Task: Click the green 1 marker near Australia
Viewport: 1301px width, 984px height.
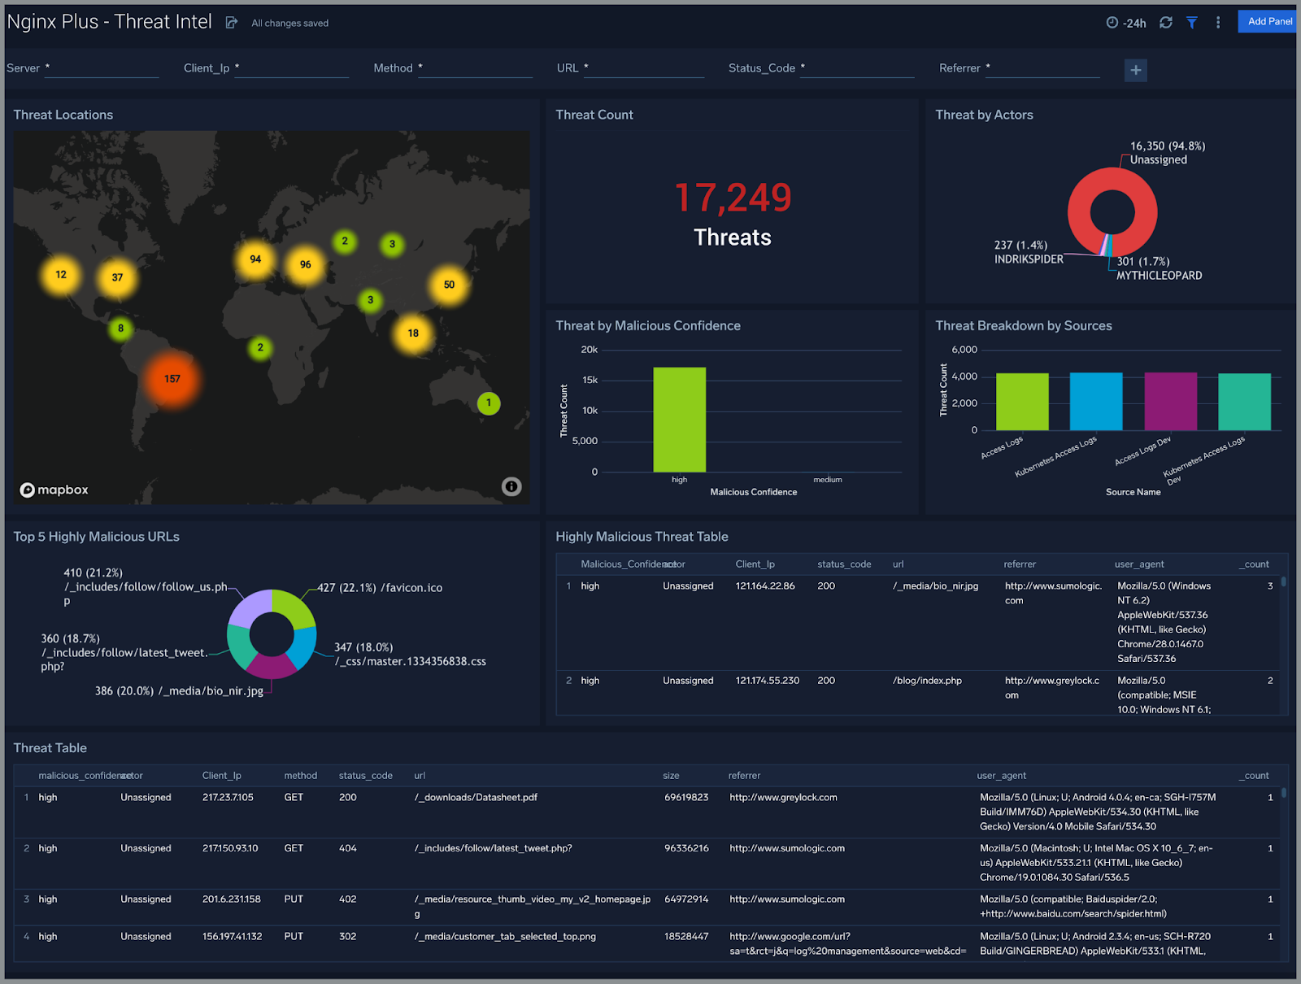Action: [489, 403]
